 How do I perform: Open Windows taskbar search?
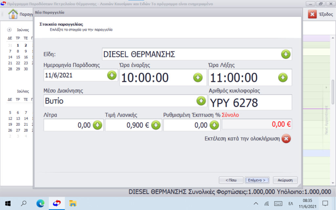(24, 203)
